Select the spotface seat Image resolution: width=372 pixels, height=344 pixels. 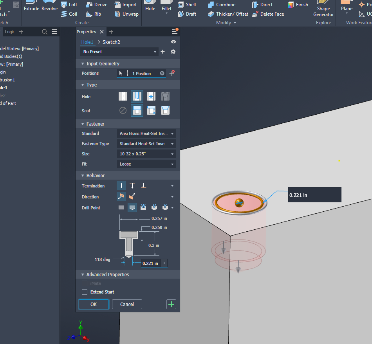151,110
